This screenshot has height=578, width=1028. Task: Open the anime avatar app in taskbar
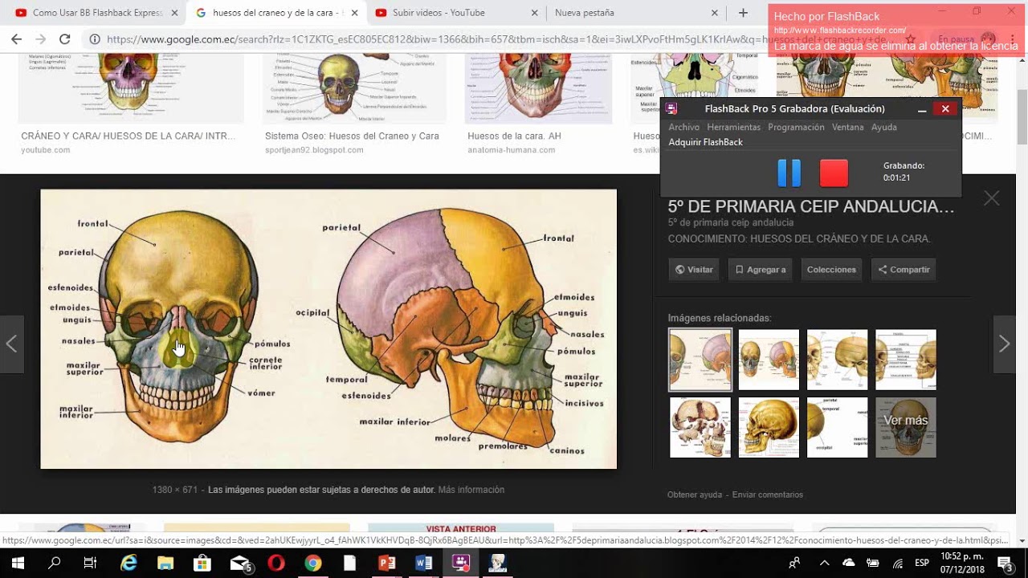pos(498,563)
